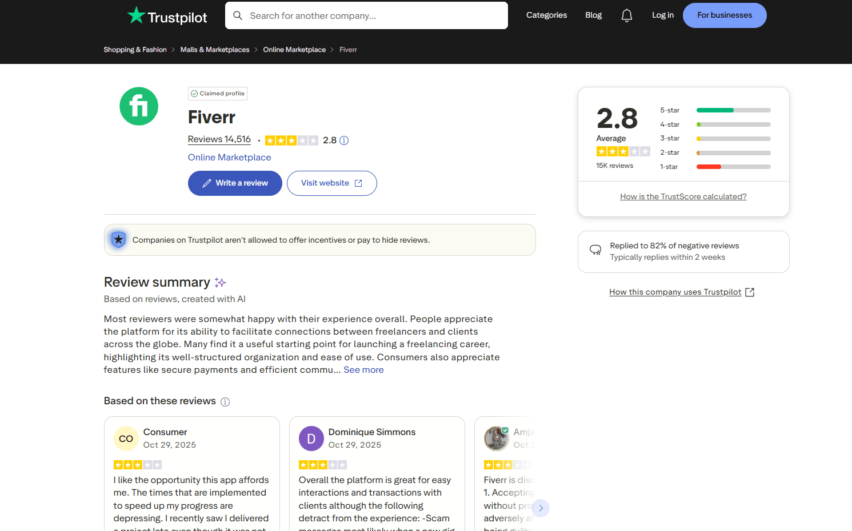Viewport: 852px width, 531px height.
Task: Filter reviews by 1-star rating
Action: point(715,167)
